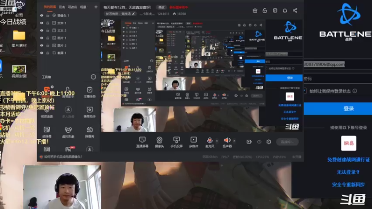Add a 多媒体 multimedia source

(193, 142)
